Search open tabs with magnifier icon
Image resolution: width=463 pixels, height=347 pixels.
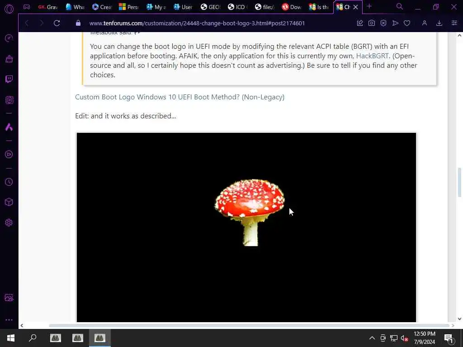[x=400, y=6]
